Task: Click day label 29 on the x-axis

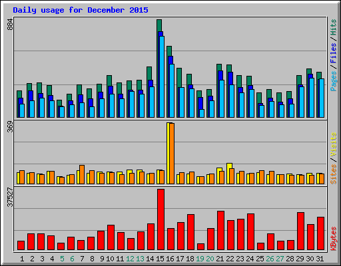Action: pos(300,259)
